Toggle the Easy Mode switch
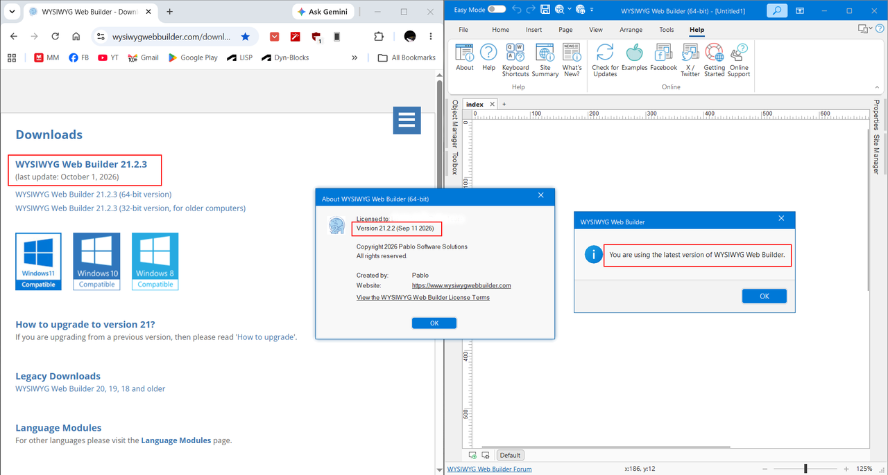The width and height of the screenshot is (888, 475). (x=497, y=10)
